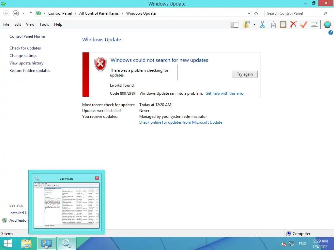Open Change settings link
Viewport: 334px width, 250px height.
23,55
